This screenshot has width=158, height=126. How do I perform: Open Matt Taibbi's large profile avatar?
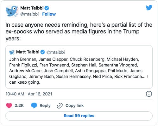[x=12, y=11]
